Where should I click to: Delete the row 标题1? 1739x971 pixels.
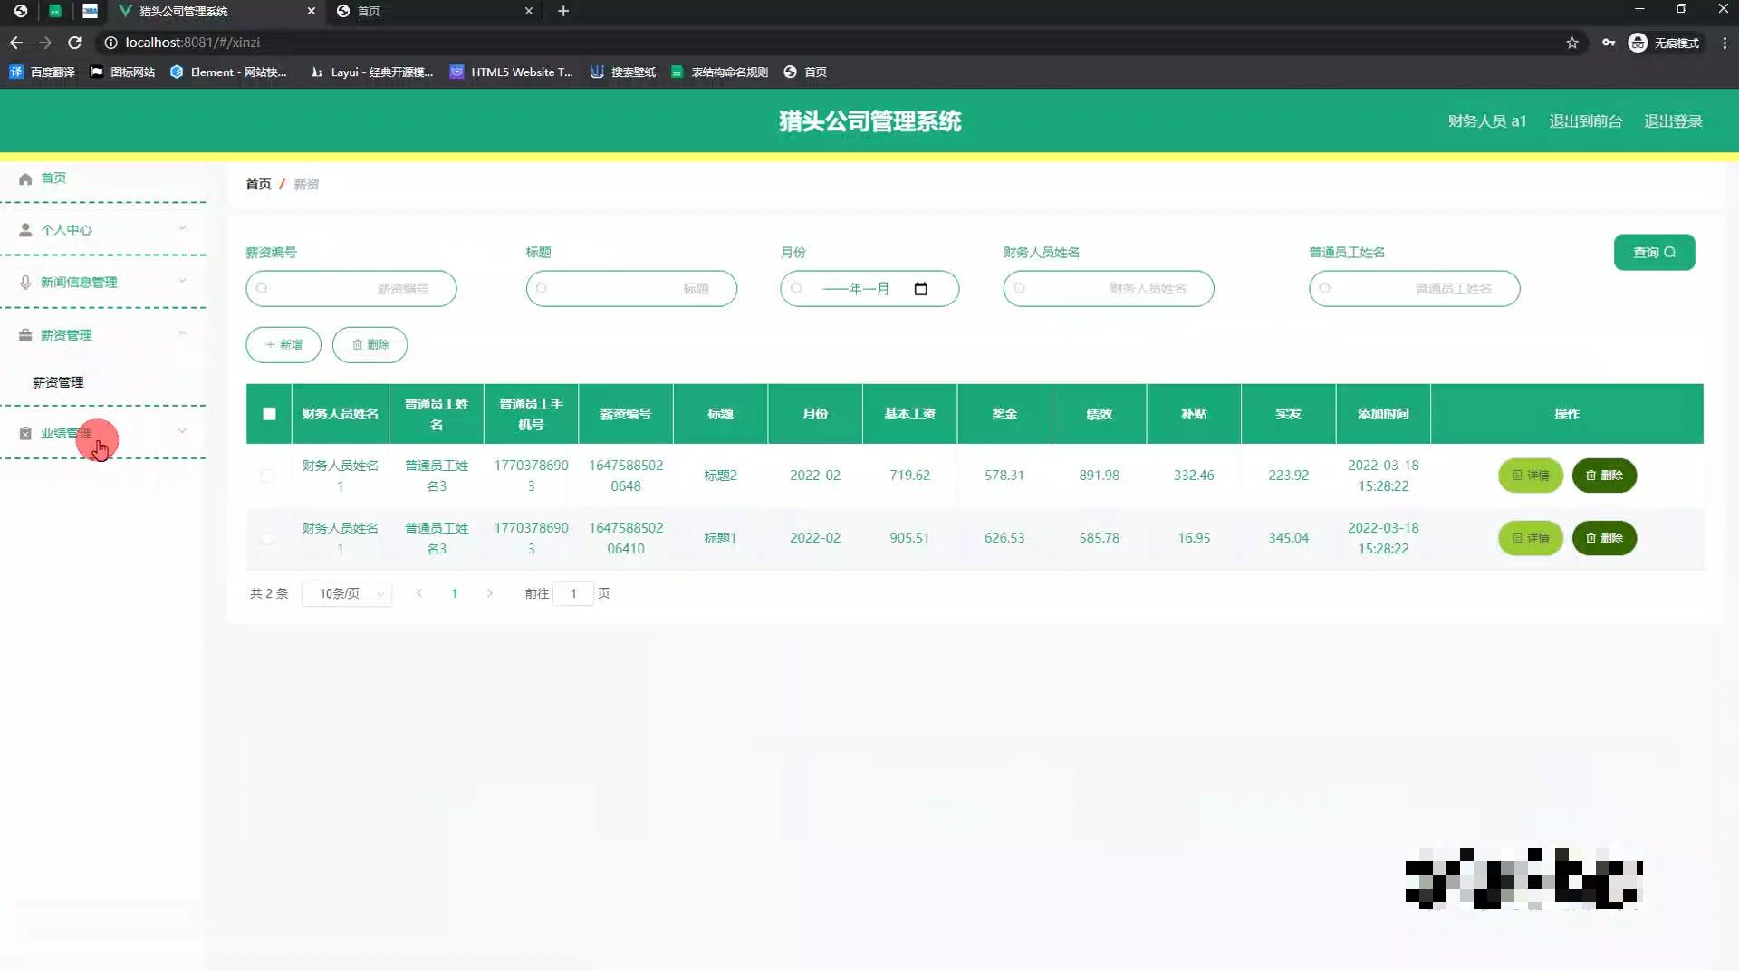tap(1604, 538)
